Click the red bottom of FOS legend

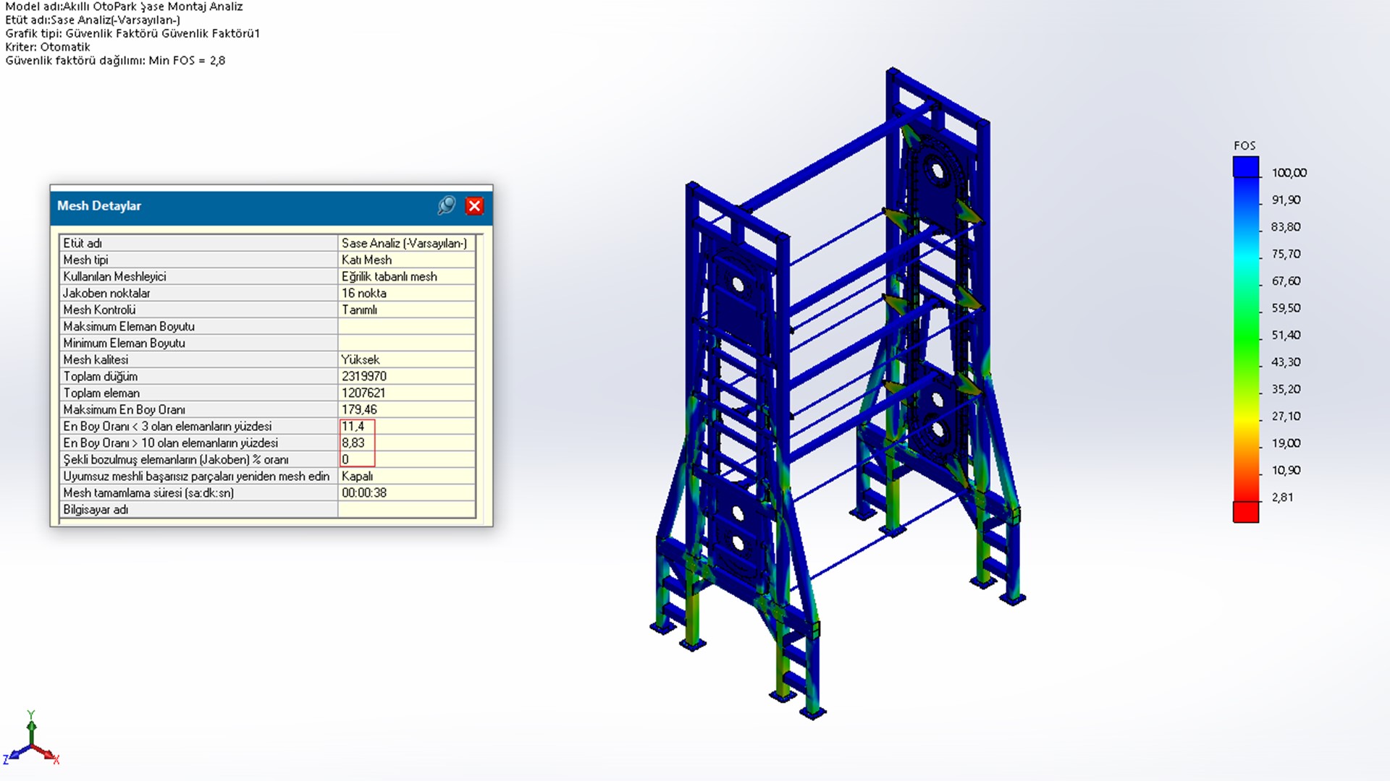click(x=1246, y=511)
